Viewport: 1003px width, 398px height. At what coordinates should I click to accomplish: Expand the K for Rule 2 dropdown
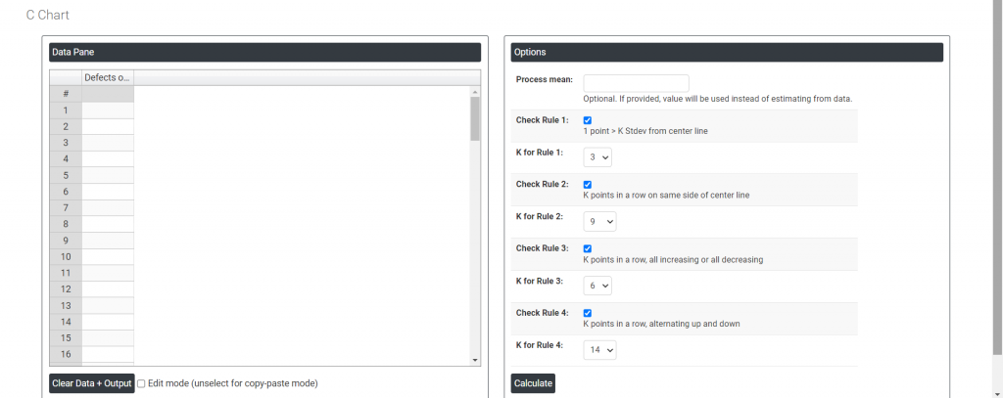pyautogui.click(x=599, y=221)
